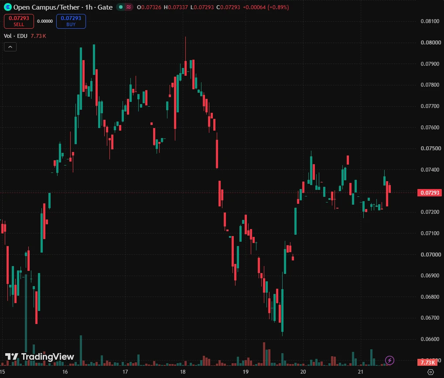Click the 0.08000 level on price scale
The image size is (444, 378).
[x=430, y=42]
